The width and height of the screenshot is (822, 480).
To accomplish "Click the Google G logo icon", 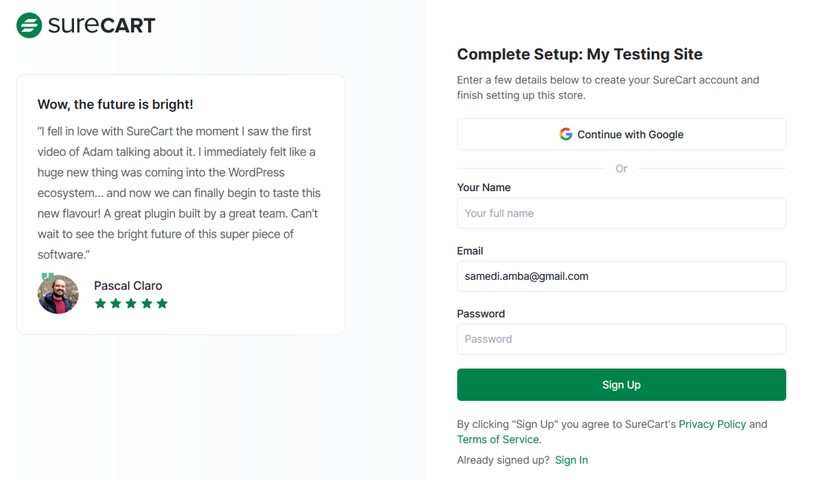I will pyautogui.click(x=565, y=134).
